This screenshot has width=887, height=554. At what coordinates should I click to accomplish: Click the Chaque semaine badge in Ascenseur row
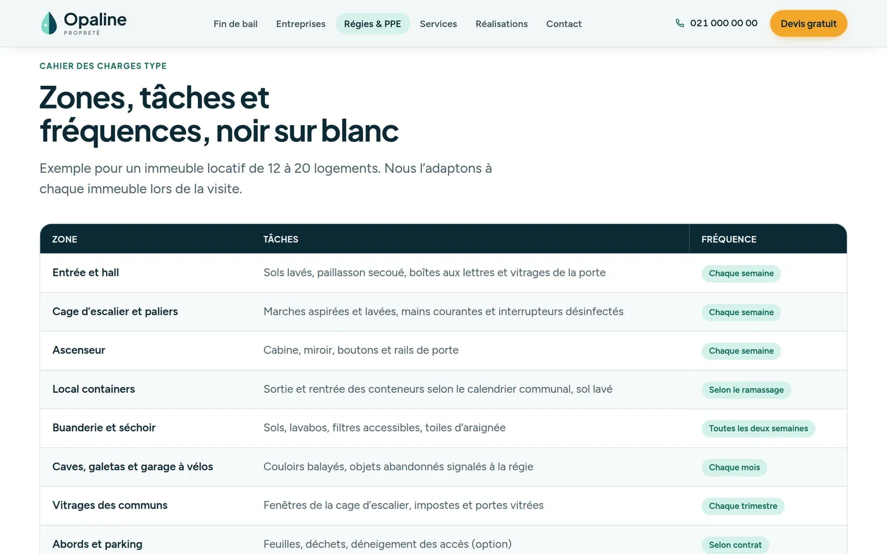[741, 351]
